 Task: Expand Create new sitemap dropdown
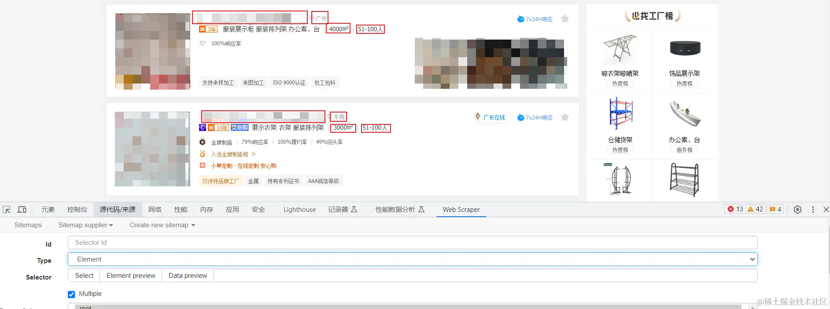point(162,225)
